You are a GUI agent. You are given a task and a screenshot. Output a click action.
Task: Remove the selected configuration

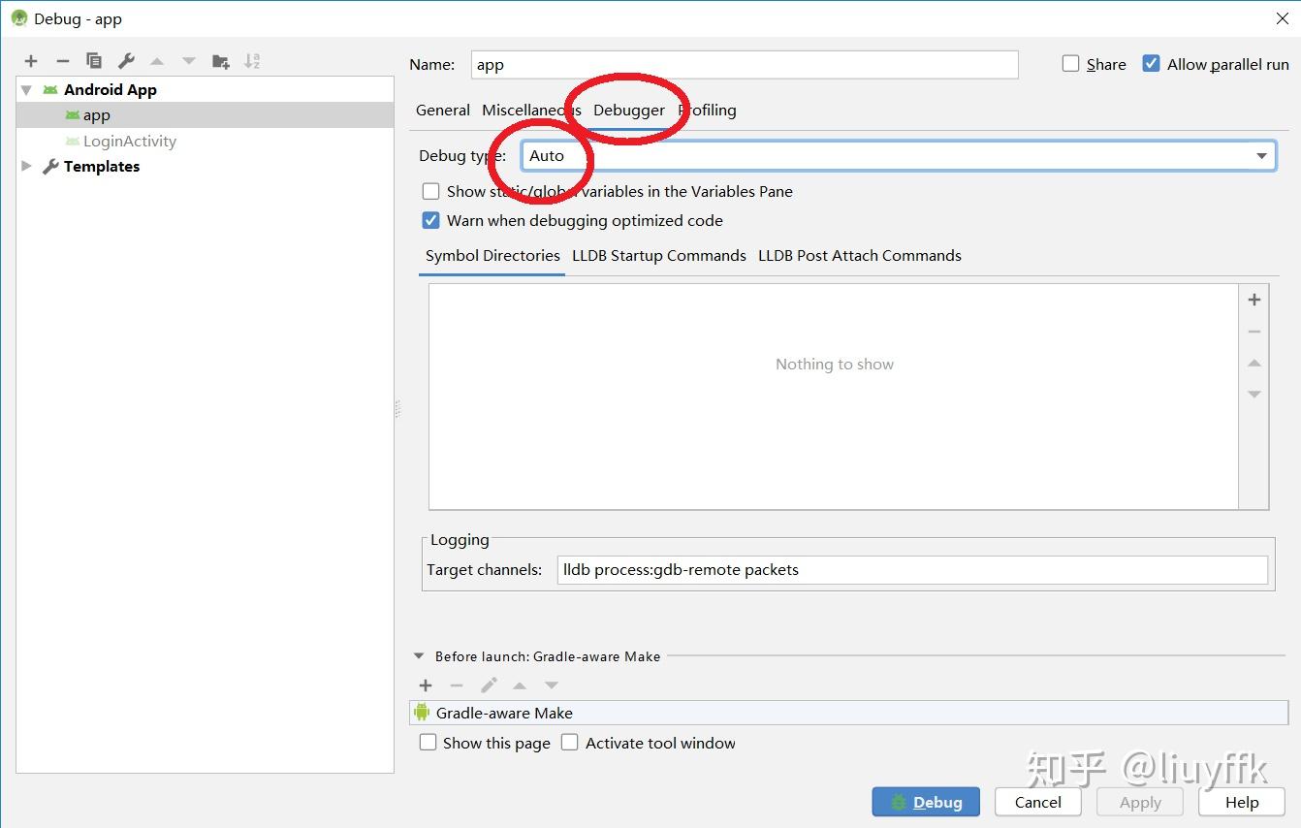(62, 60)
